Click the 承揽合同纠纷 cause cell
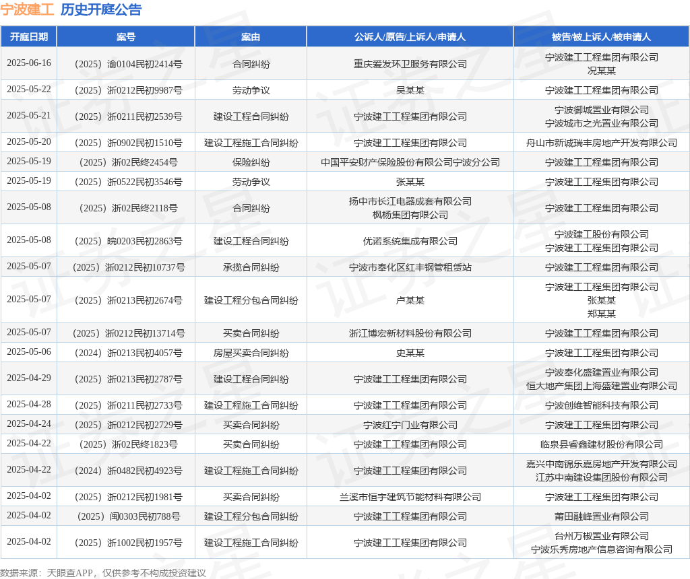This screenshot has width=690, height=579. (x=251, y=268)
